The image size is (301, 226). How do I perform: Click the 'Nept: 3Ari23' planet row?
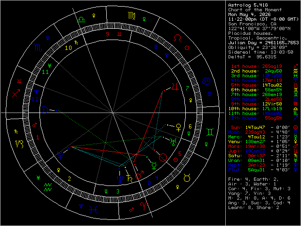[263, 165]
